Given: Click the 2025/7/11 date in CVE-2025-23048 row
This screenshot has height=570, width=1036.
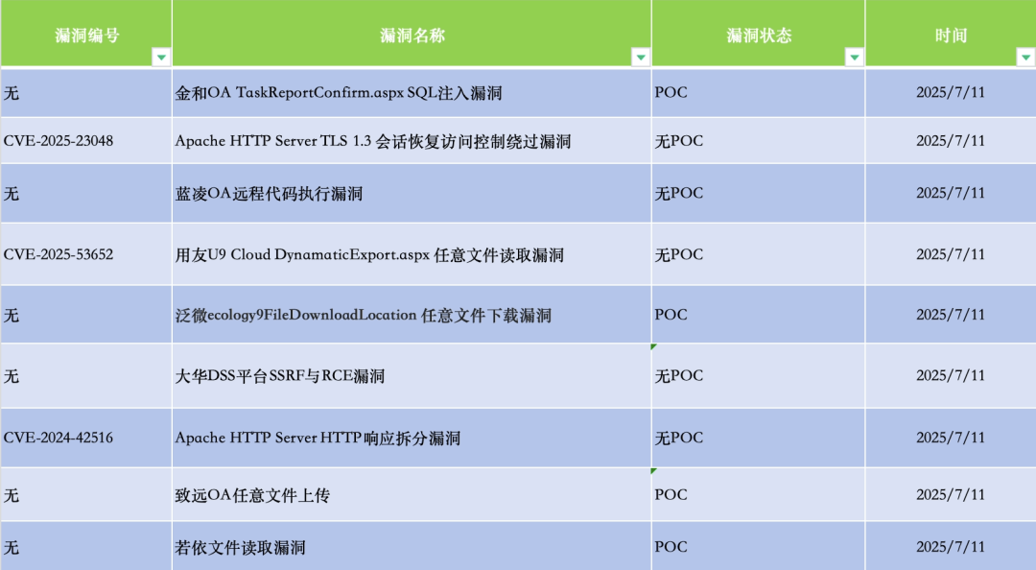Looking at the screenshot, I should click(951, 141).
